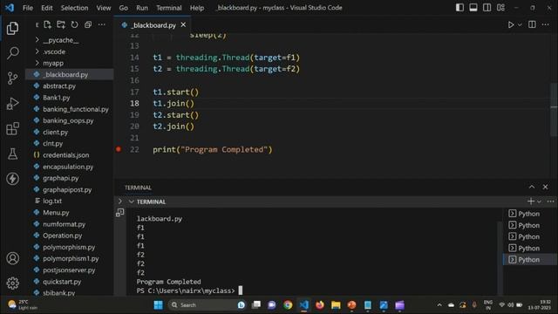Open the new terminal profile dropdown
Screen dimensions: 558x314
click(539, 201)
